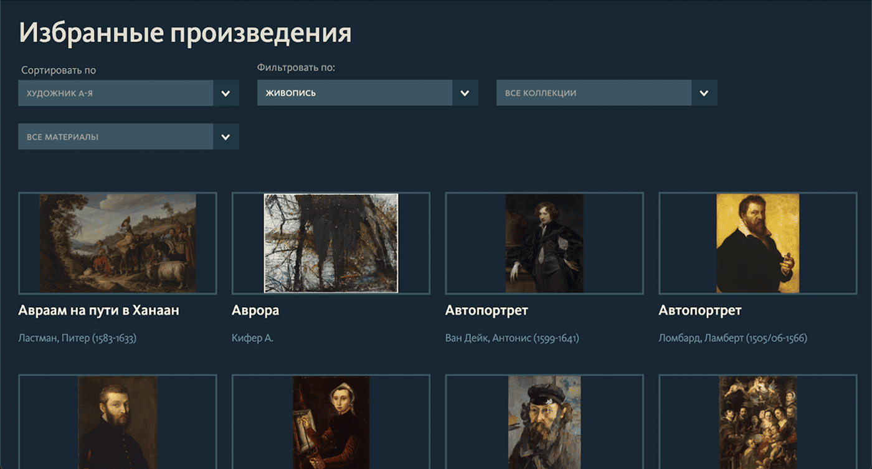
Task: Select the artist Ломбард, Ламберт
Action: pos(732,338)
